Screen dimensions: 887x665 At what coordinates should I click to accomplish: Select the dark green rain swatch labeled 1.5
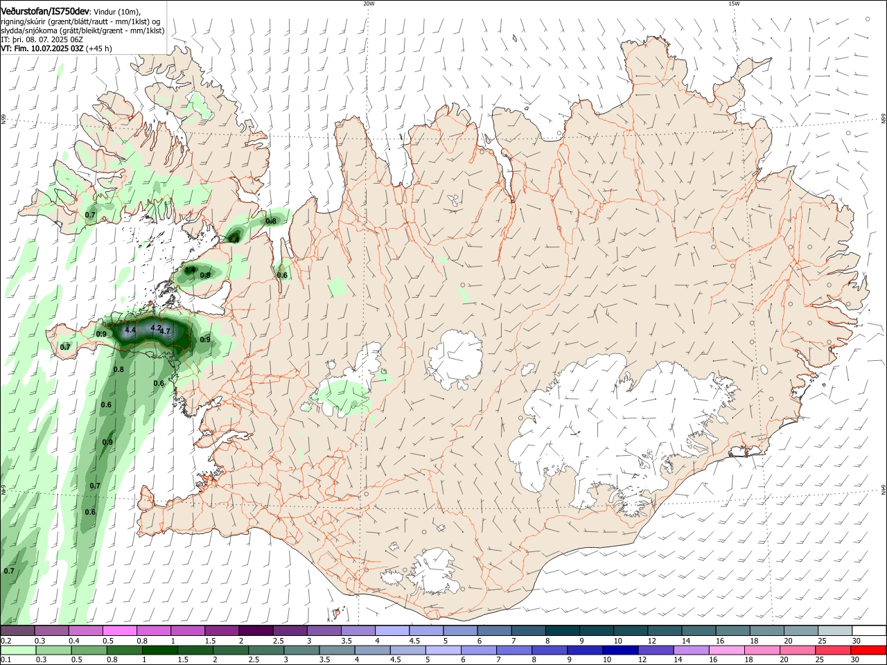[x=194, y=650]
